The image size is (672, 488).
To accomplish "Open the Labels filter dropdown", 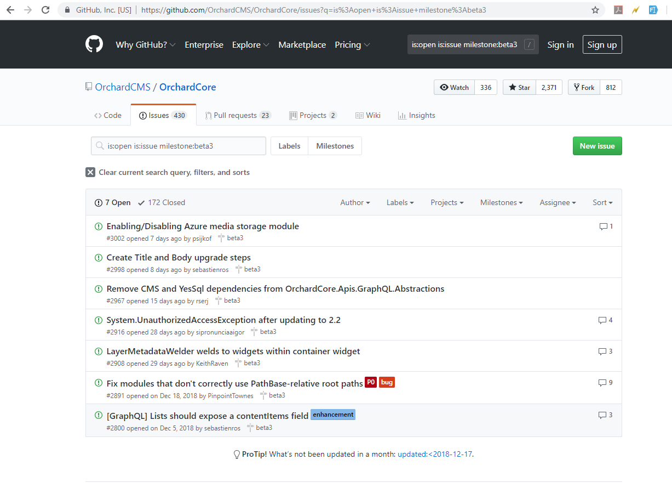I will pyautogui.click(x=400, y=202).
